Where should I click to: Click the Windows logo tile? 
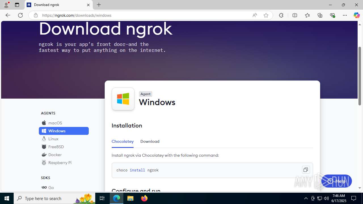tap(123, 99)
